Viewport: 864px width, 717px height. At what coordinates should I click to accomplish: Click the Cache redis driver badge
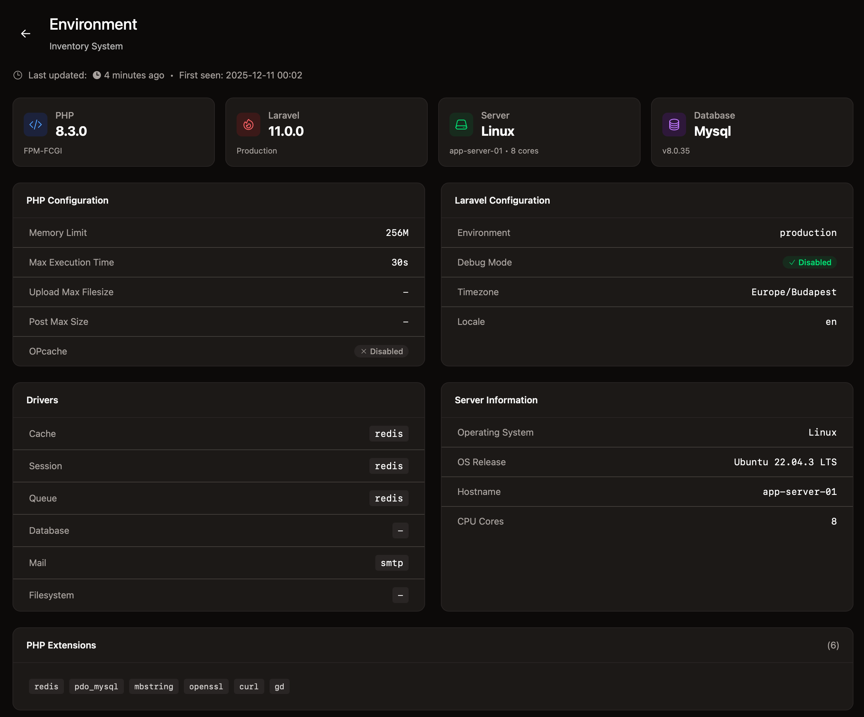tap(389, 434)
